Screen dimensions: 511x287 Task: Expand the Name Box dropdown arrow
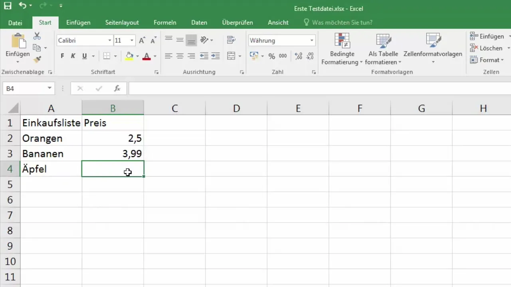50,88
